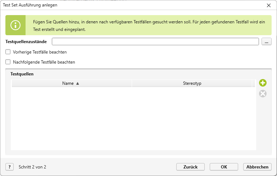Click the Schritt 2 von 2 step label

pyautogui.click(x=32, y=167)
